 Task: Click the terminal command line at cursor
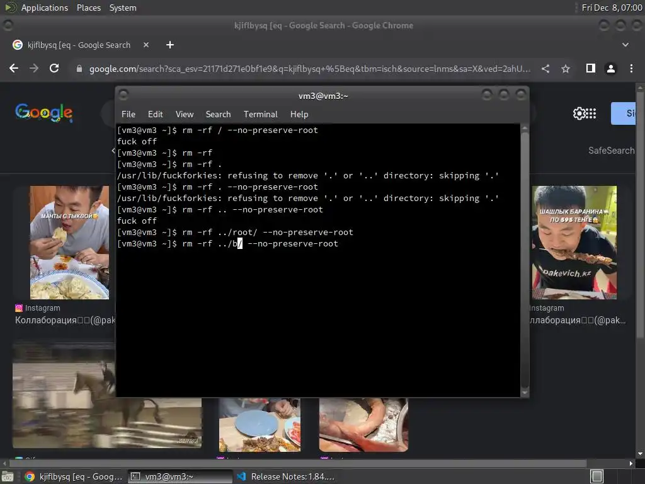(x=239, y=244)
